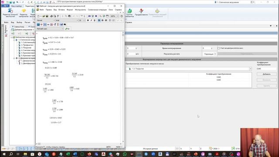Viewport: 279px width, 157px height.
Task: Collapse the dynamics tree node
Action: click(14, 58)
